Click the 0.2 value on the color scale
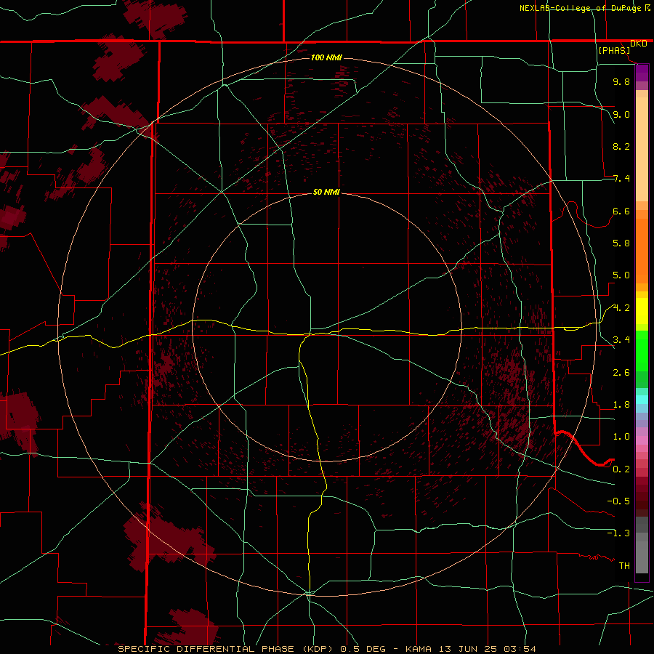Viewport: 654px width, 654px height. 621,469
